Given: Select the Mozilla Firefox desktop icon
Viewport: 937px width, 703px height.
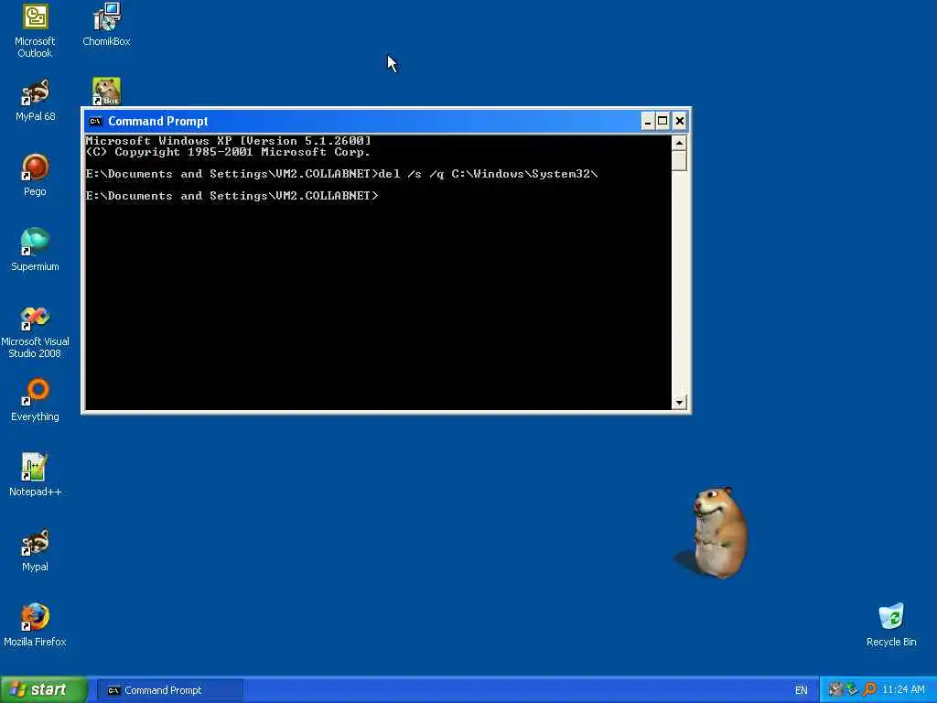Looking at the screenshot, I should tap(35, 625).
